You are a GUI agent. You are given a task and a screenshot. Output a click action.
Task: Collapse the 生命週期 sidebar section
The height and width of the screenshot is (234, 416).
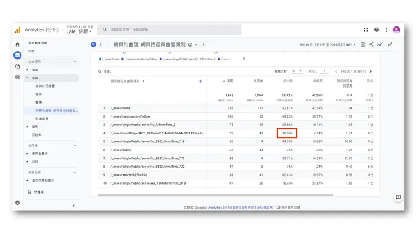click(75, 62)
